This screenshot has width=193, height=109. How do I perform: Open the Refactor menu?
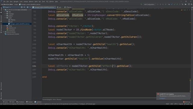(x=31, y=2)
